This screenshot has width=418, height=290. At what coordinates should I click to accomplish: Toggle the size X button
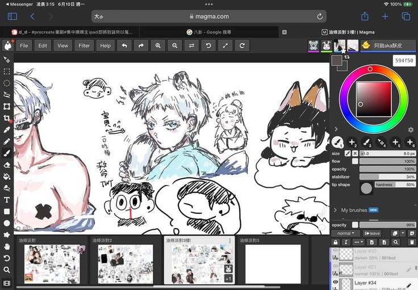[x=355, y=153]
